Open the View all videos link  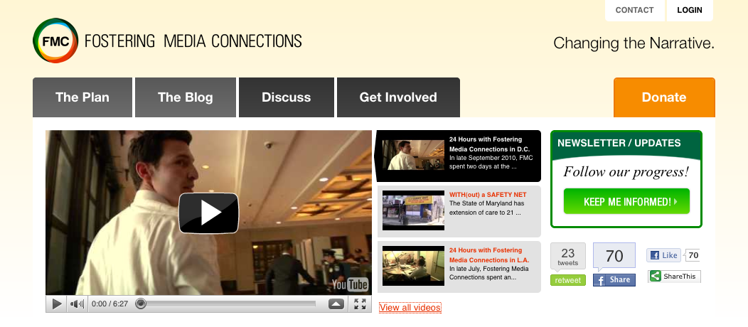(x=410, y=308)
